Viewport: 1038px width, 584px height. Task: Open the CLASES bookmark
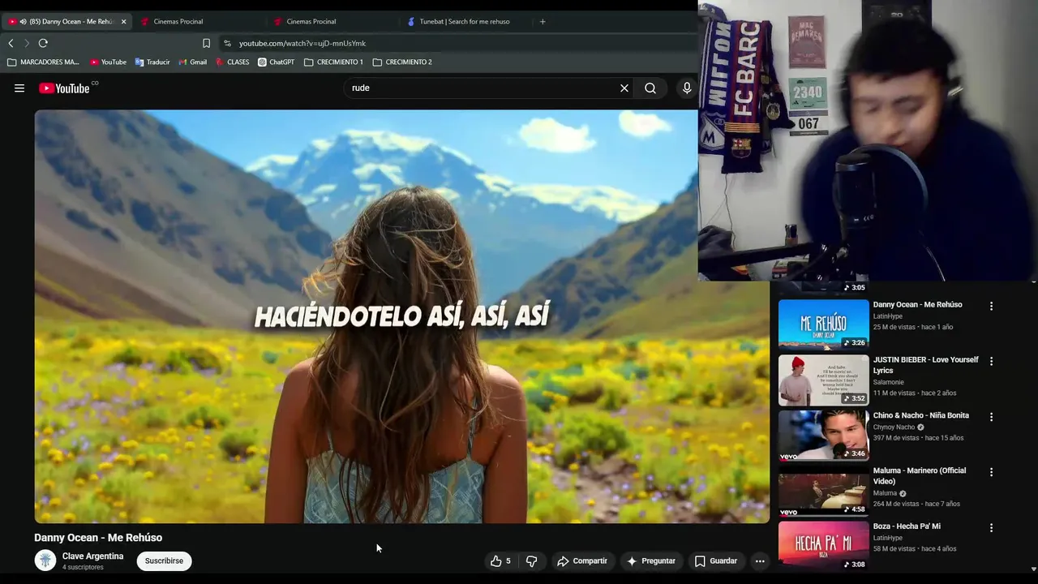(x=232, y=62)
